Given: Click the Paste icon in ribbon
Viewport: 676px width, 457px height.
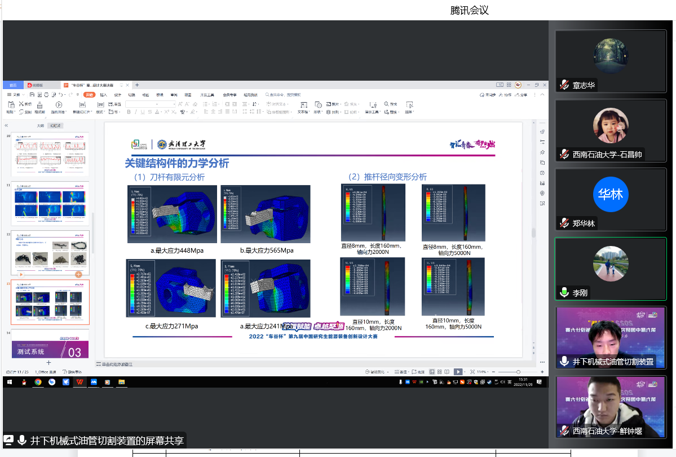Looking at the screenshot, I should 10,106.
